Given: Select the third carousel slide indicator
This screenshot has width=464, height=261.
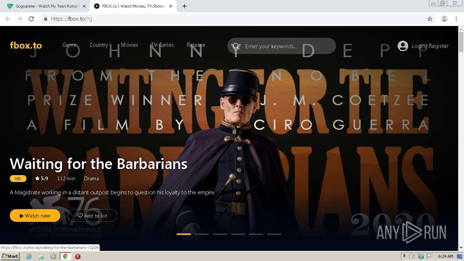Looking at the screenshot, I should tap(220, 234).
